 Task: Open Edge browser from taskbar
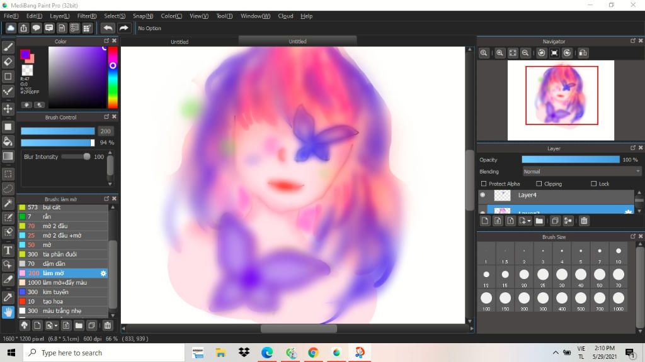point(267,353)
